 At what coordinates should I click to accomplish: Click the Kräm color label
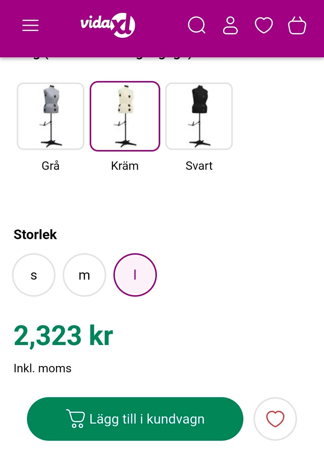click(125, 166)
